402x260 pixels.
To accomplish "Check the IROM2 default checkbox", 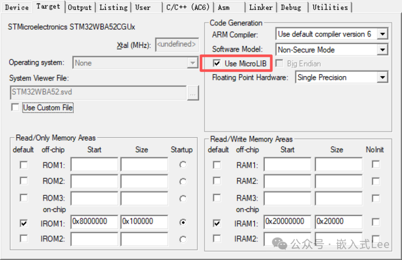I will [23, 238].
